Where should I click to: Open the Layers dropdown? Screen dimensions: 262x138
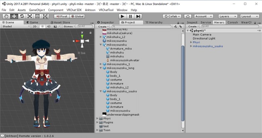point(228,16)
